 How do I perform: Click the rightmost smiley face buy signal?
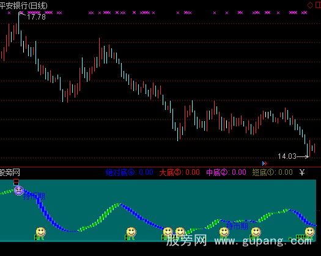310,232
